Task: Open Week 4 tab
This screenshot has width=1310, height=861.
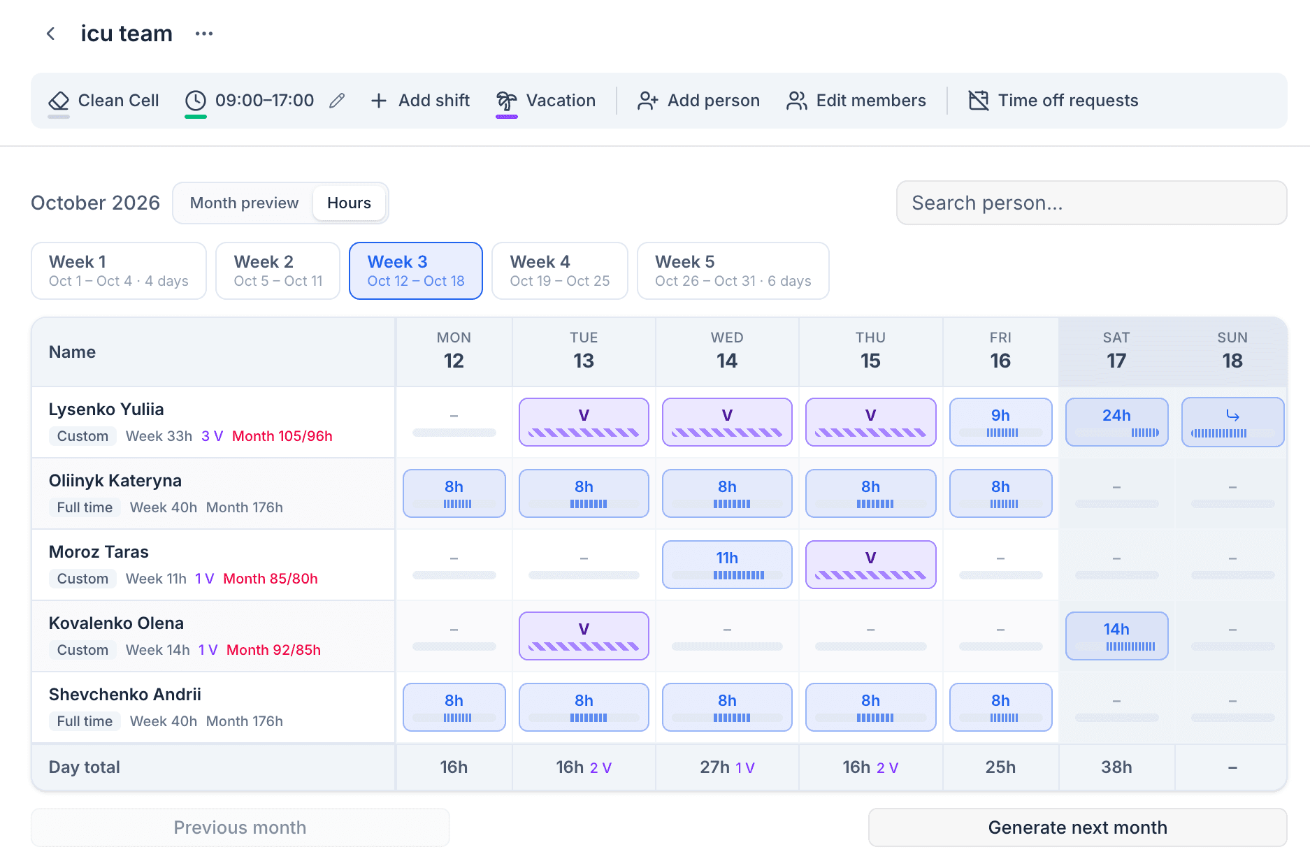Action: pos(560,271)
